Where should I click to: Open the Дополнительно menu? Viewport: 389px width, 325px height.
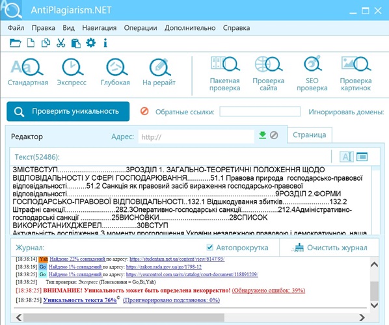190,28
